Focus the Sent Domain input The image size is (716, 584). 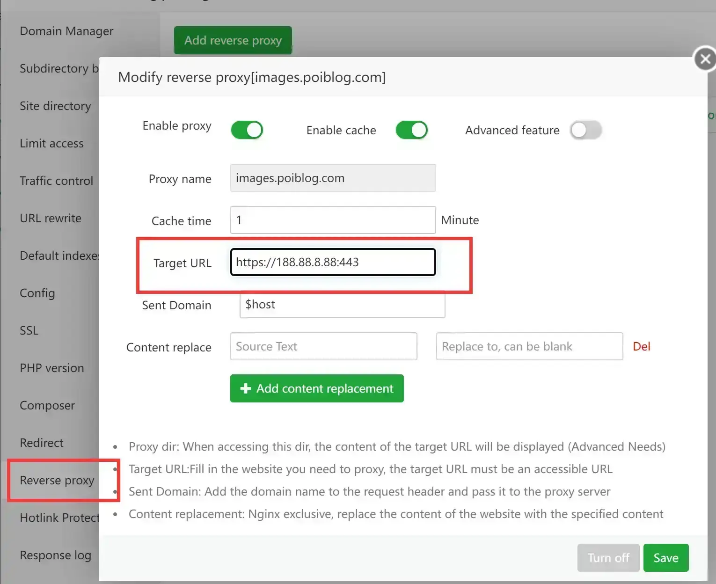[342, 305]
